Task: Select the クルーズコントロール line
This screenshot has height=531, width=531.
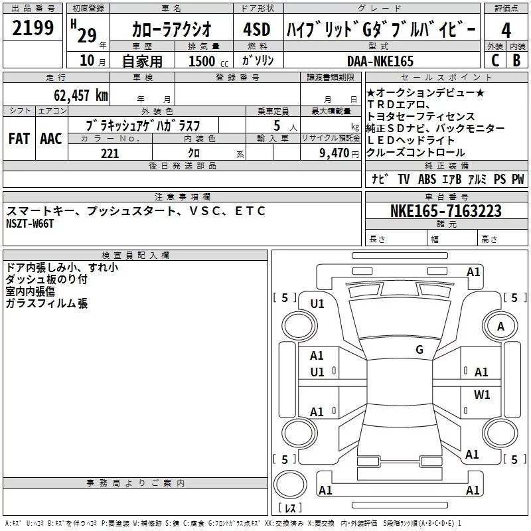Action: (416, 152)
